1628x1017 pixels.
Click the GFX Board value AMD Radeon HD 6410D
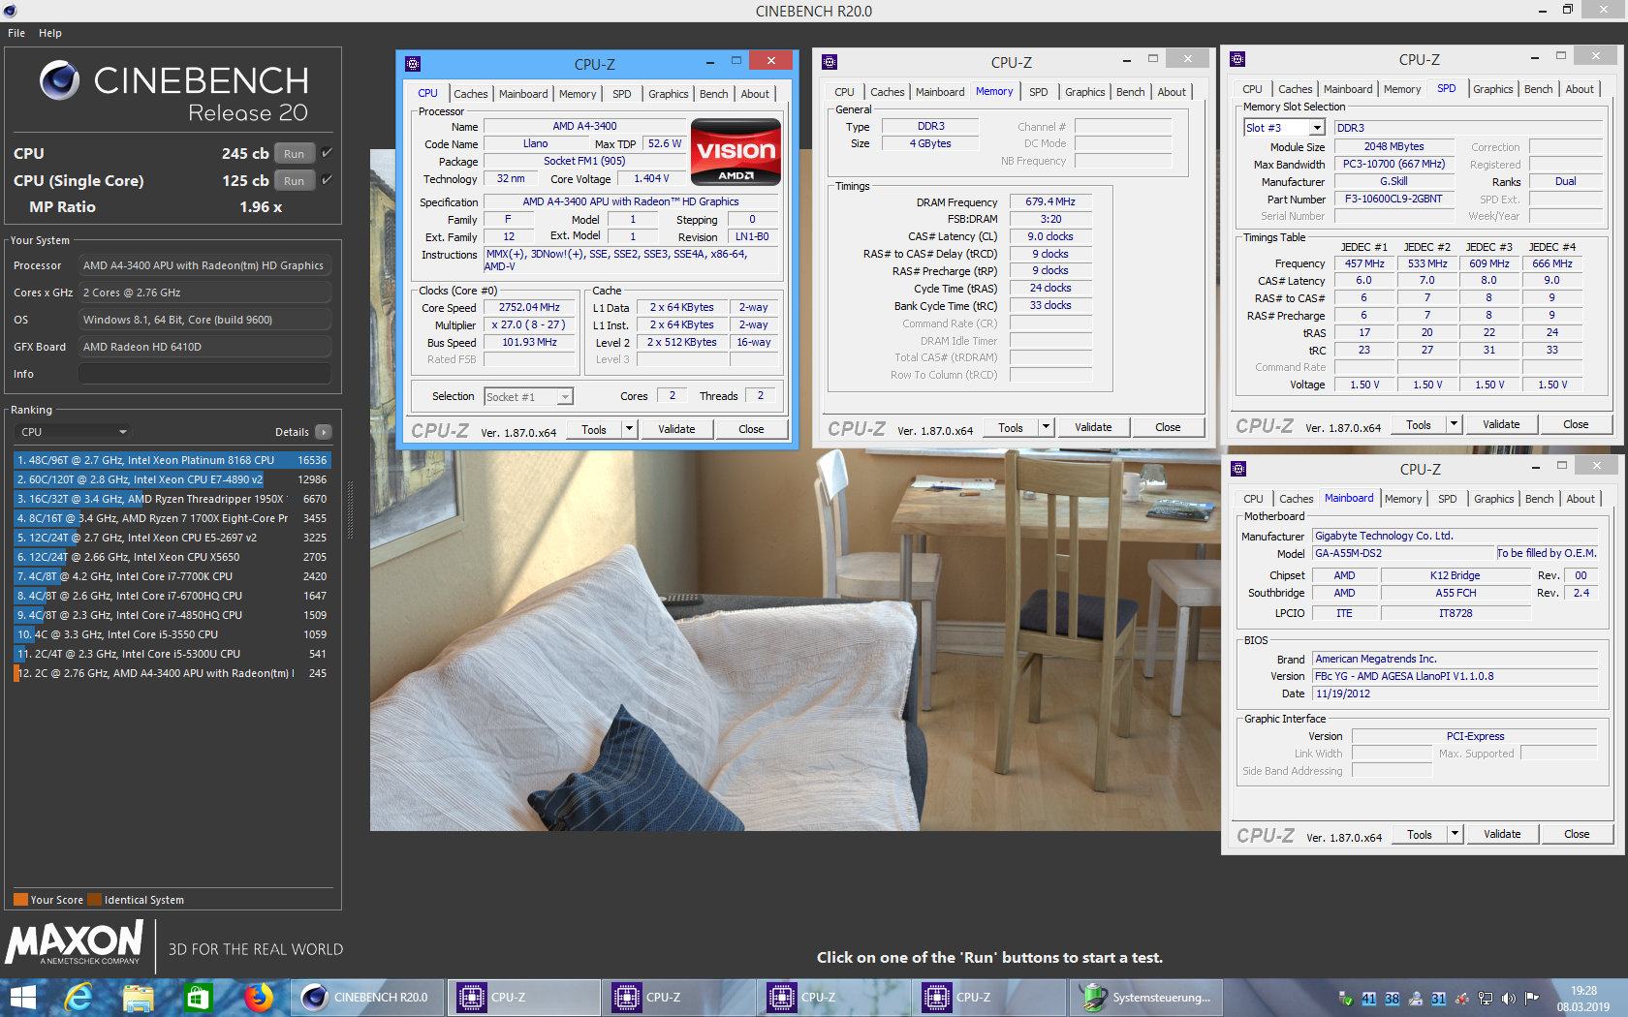(x=204, y=347)
